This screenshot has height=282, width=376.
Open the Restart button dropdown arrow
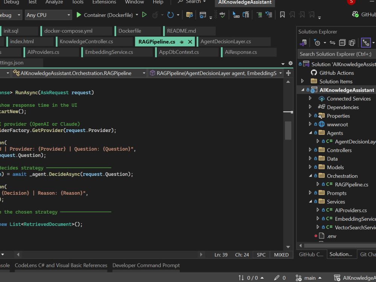[x=178, y=15]
